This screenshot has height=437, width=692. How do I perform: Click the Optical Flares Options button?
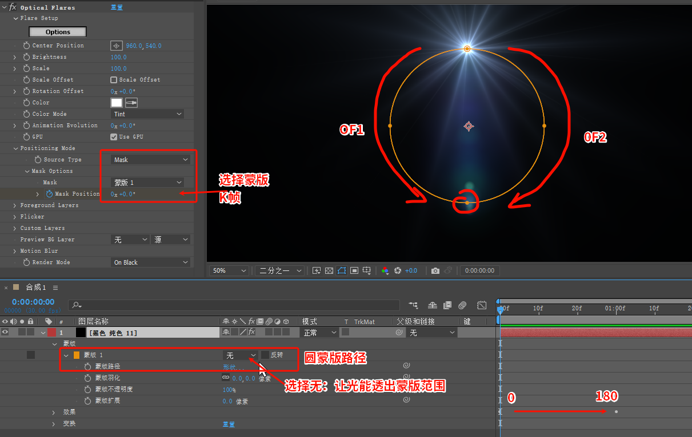coord(58,32)
